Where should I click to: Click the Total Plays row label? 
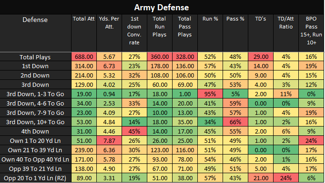[x=35, y=57]
